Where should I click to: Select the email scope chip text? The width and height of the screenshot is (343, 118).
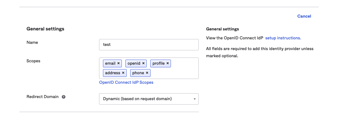(110, 63)
